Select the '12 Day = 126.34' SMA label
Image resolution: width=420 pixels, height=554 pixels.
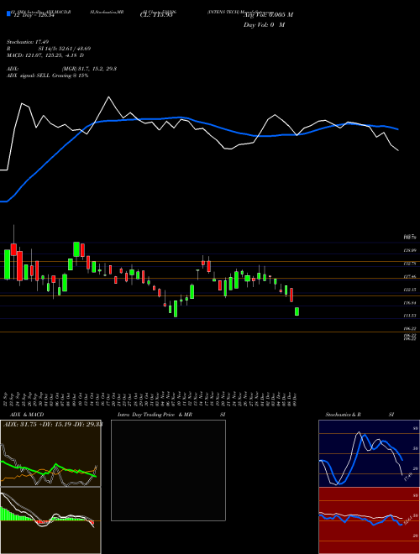pyautogui.click(x=34, y=15)
